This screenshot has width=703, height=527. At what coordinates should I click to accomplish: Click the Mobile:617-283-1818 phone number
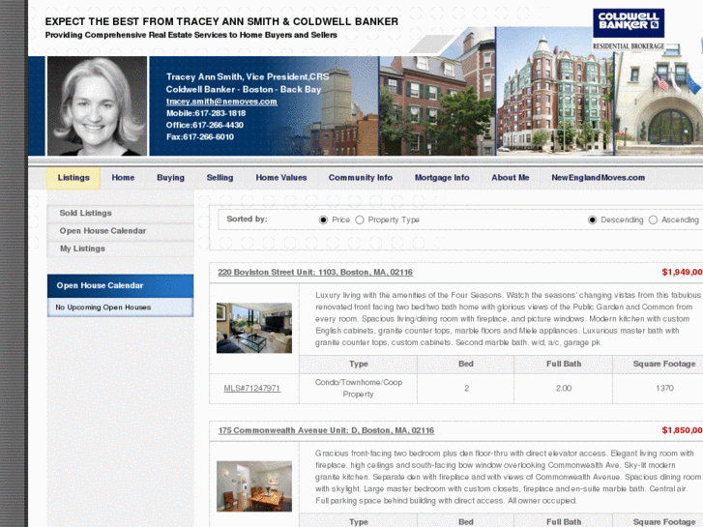(x=206, y=113)
